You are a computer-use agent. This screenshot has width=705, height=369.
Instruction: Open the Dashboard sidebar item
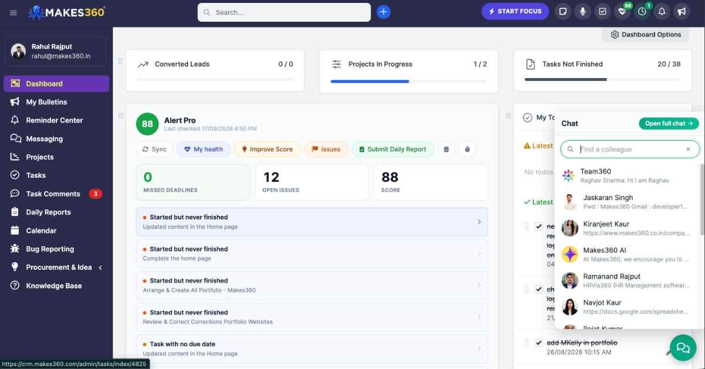(56, 84)
